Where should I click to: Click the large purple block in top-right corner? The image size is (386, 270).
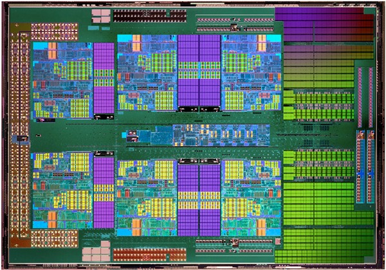(323, 24)
